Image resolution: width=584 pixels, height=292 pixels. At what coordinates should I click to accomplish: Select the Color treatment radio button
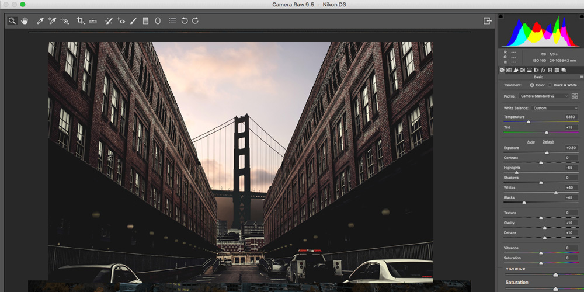pos(532,85)
